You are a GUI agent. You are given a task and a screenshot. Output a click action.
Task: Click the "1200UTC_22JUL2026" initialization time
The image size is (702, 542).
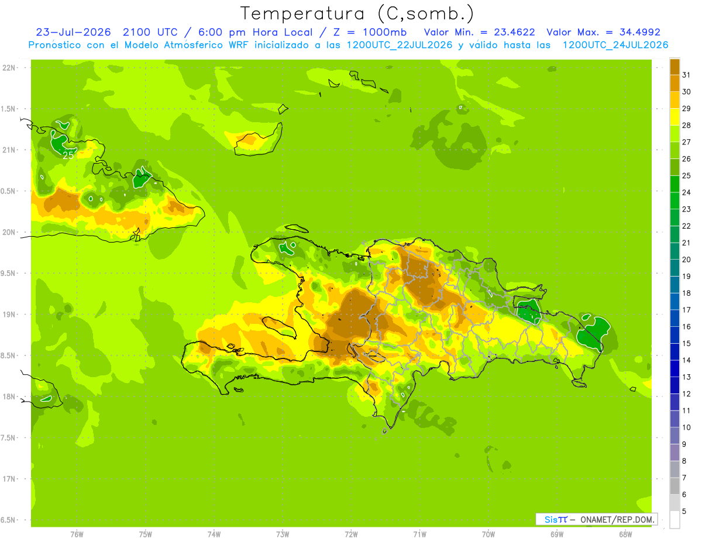point(400,45)
